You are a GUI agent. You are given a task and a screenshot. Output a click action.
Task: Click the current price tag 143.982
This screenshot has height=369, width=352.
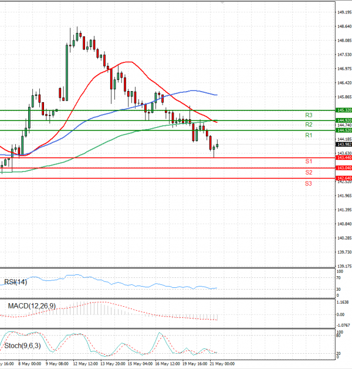click(x=344, y=144)
